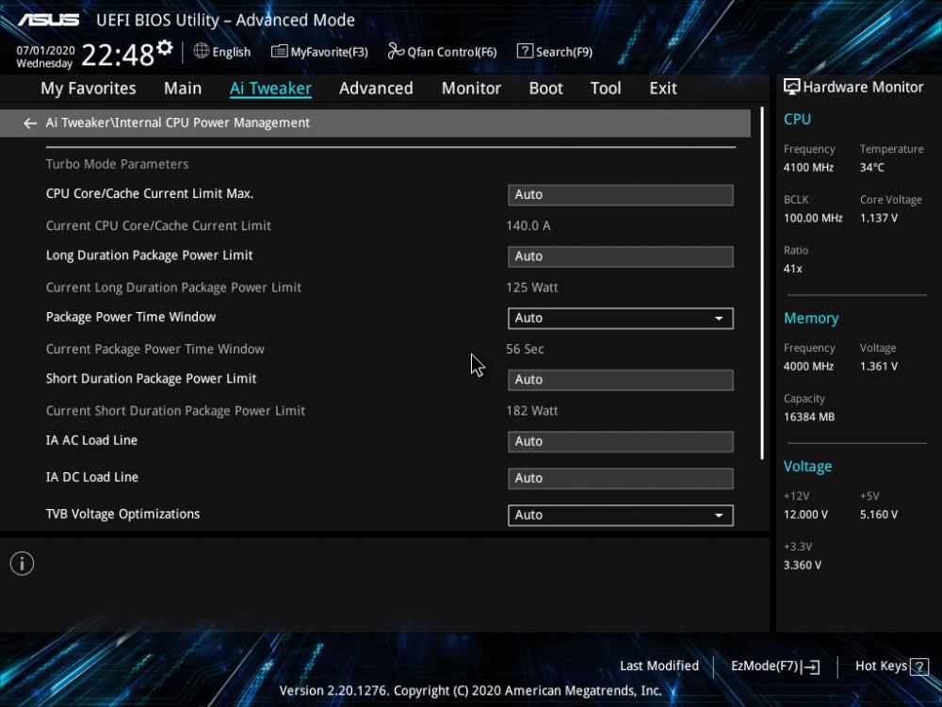
Task: Go to the Advanced tab
Action: 376,89
